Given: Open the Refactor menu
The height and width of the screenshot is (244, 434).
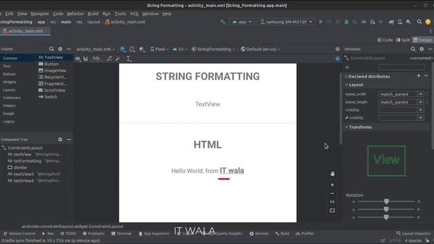Looking at the screenshot, I should (x=75, y=14).
